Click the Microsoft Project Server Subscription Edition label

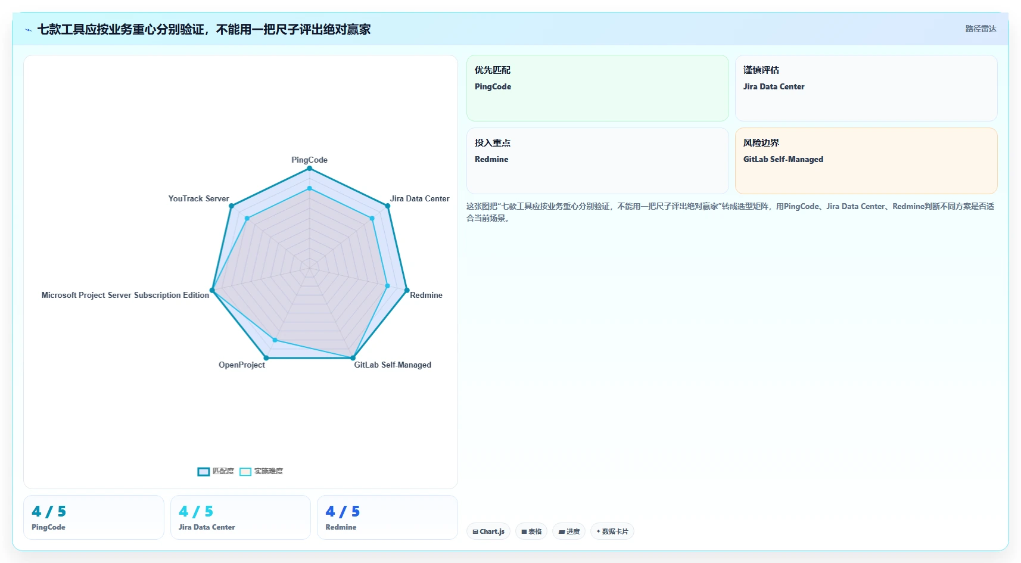pos(125,295)
